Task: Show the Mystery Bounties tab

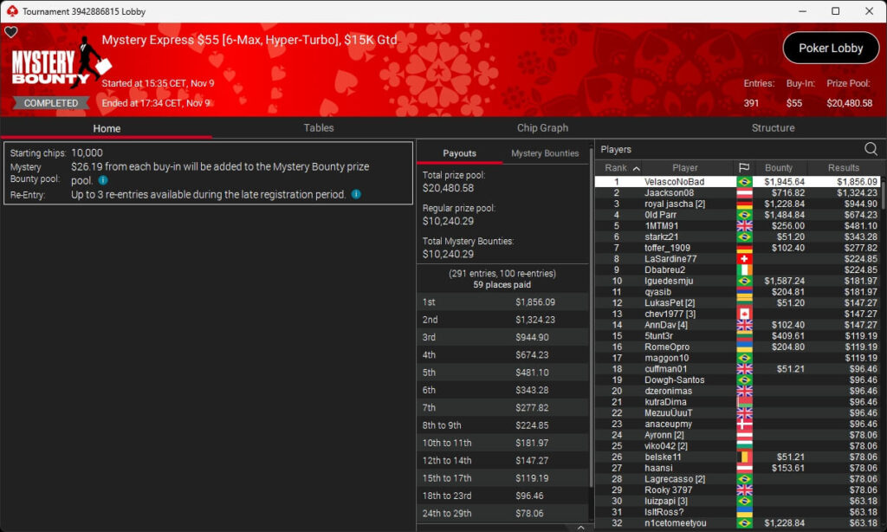Action: pos(545,153)
